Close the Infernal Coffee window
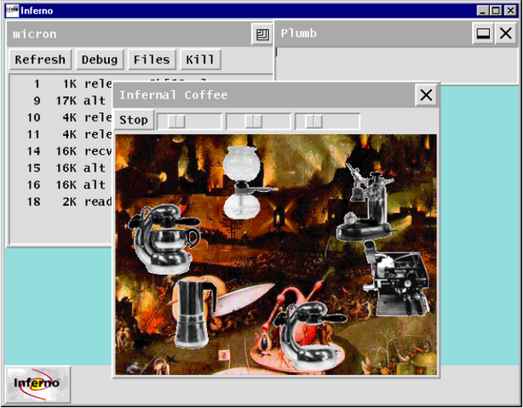This screenshot has width=523, height=408. coord(426,95)
